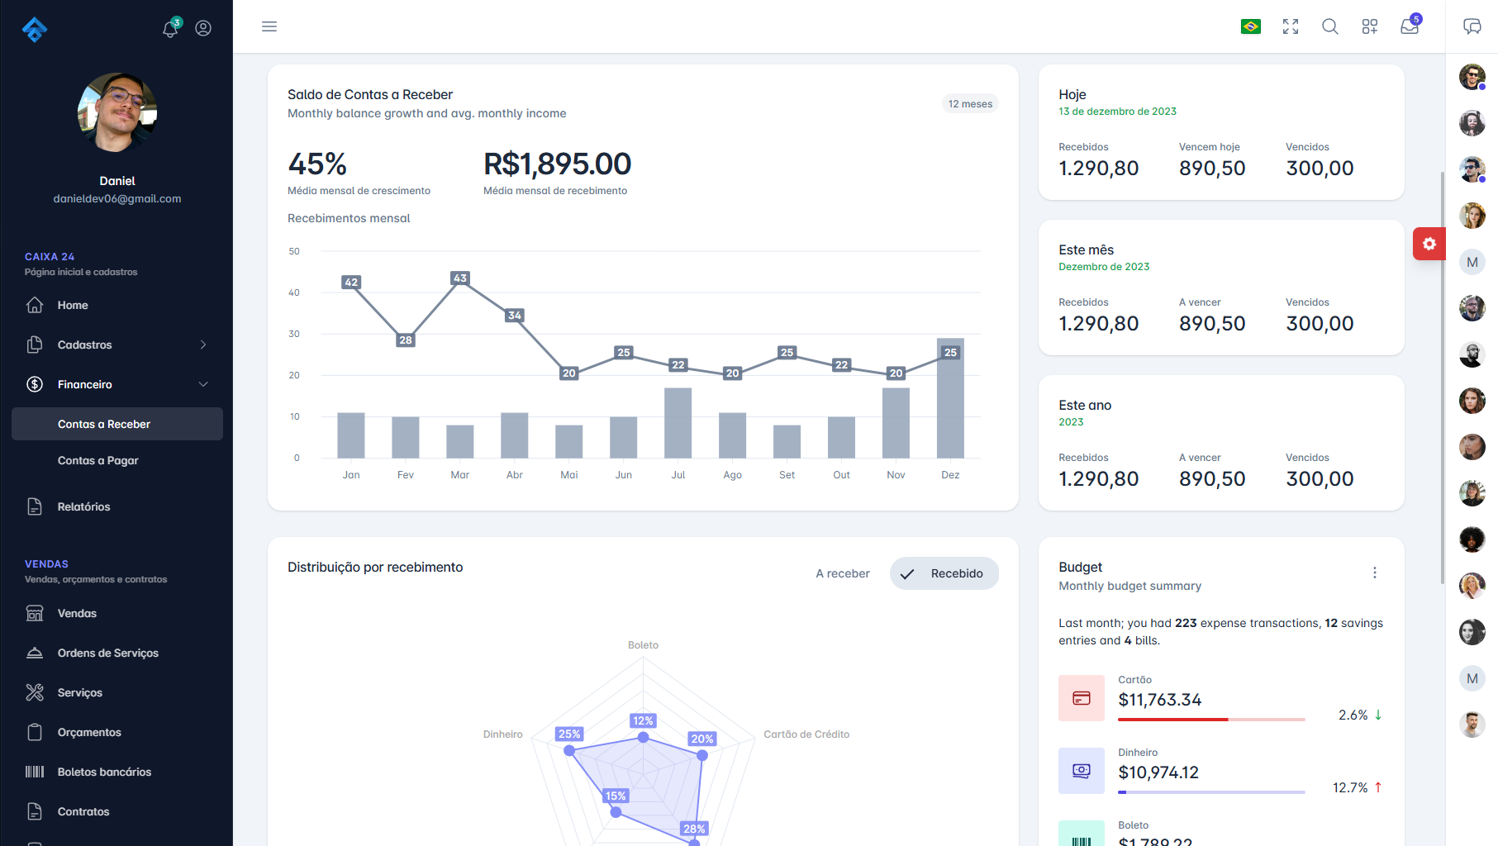This screenshot has width=1498, height=846.
Task: Collapse the Financeiro submenu chevron
Action: point(203,384)
